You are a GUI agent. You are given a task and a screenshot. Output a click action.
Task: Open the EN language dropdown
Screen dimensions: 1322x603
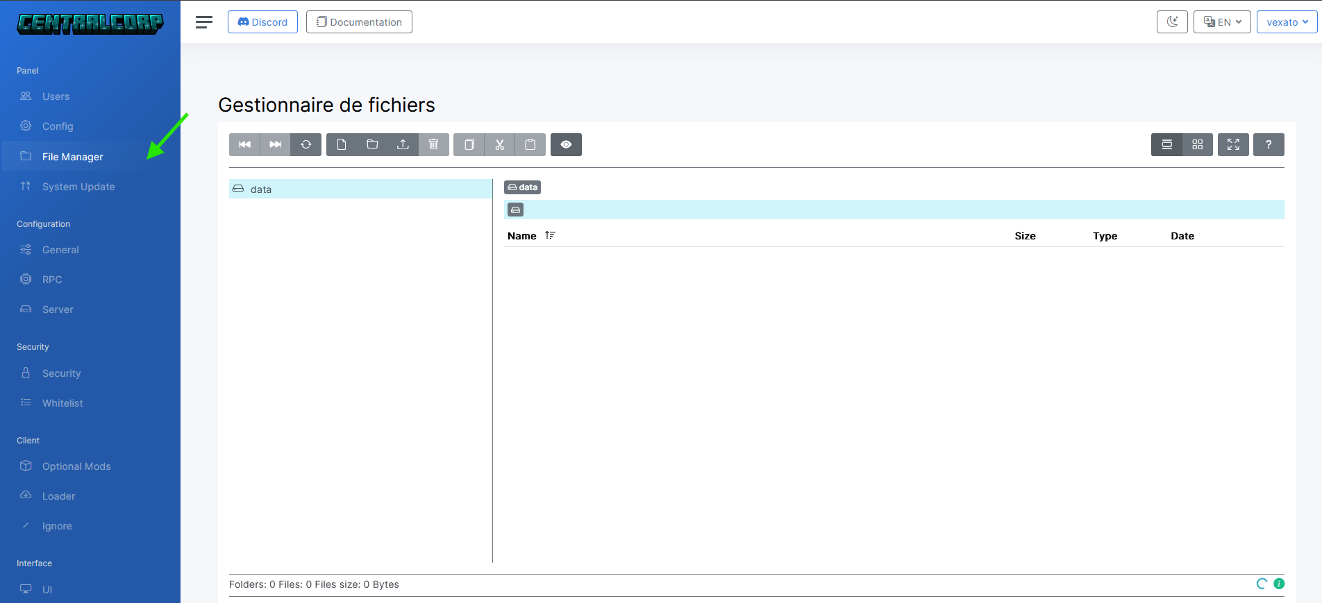[1222, 22]
